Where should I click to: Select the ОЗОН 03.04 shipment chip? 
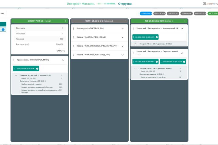[173, 14]
